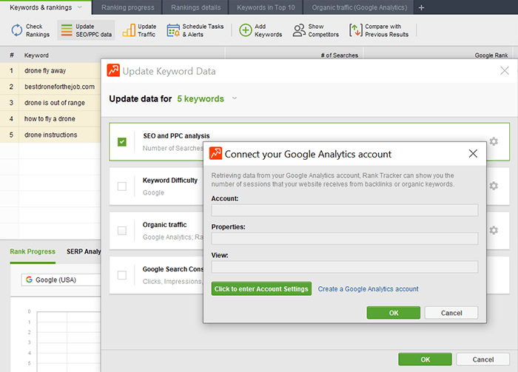Image resolution: width=518 pixels, height=372 pixels.
Task: Click Compare with Previous Results icon
Action: click(356, 30)
